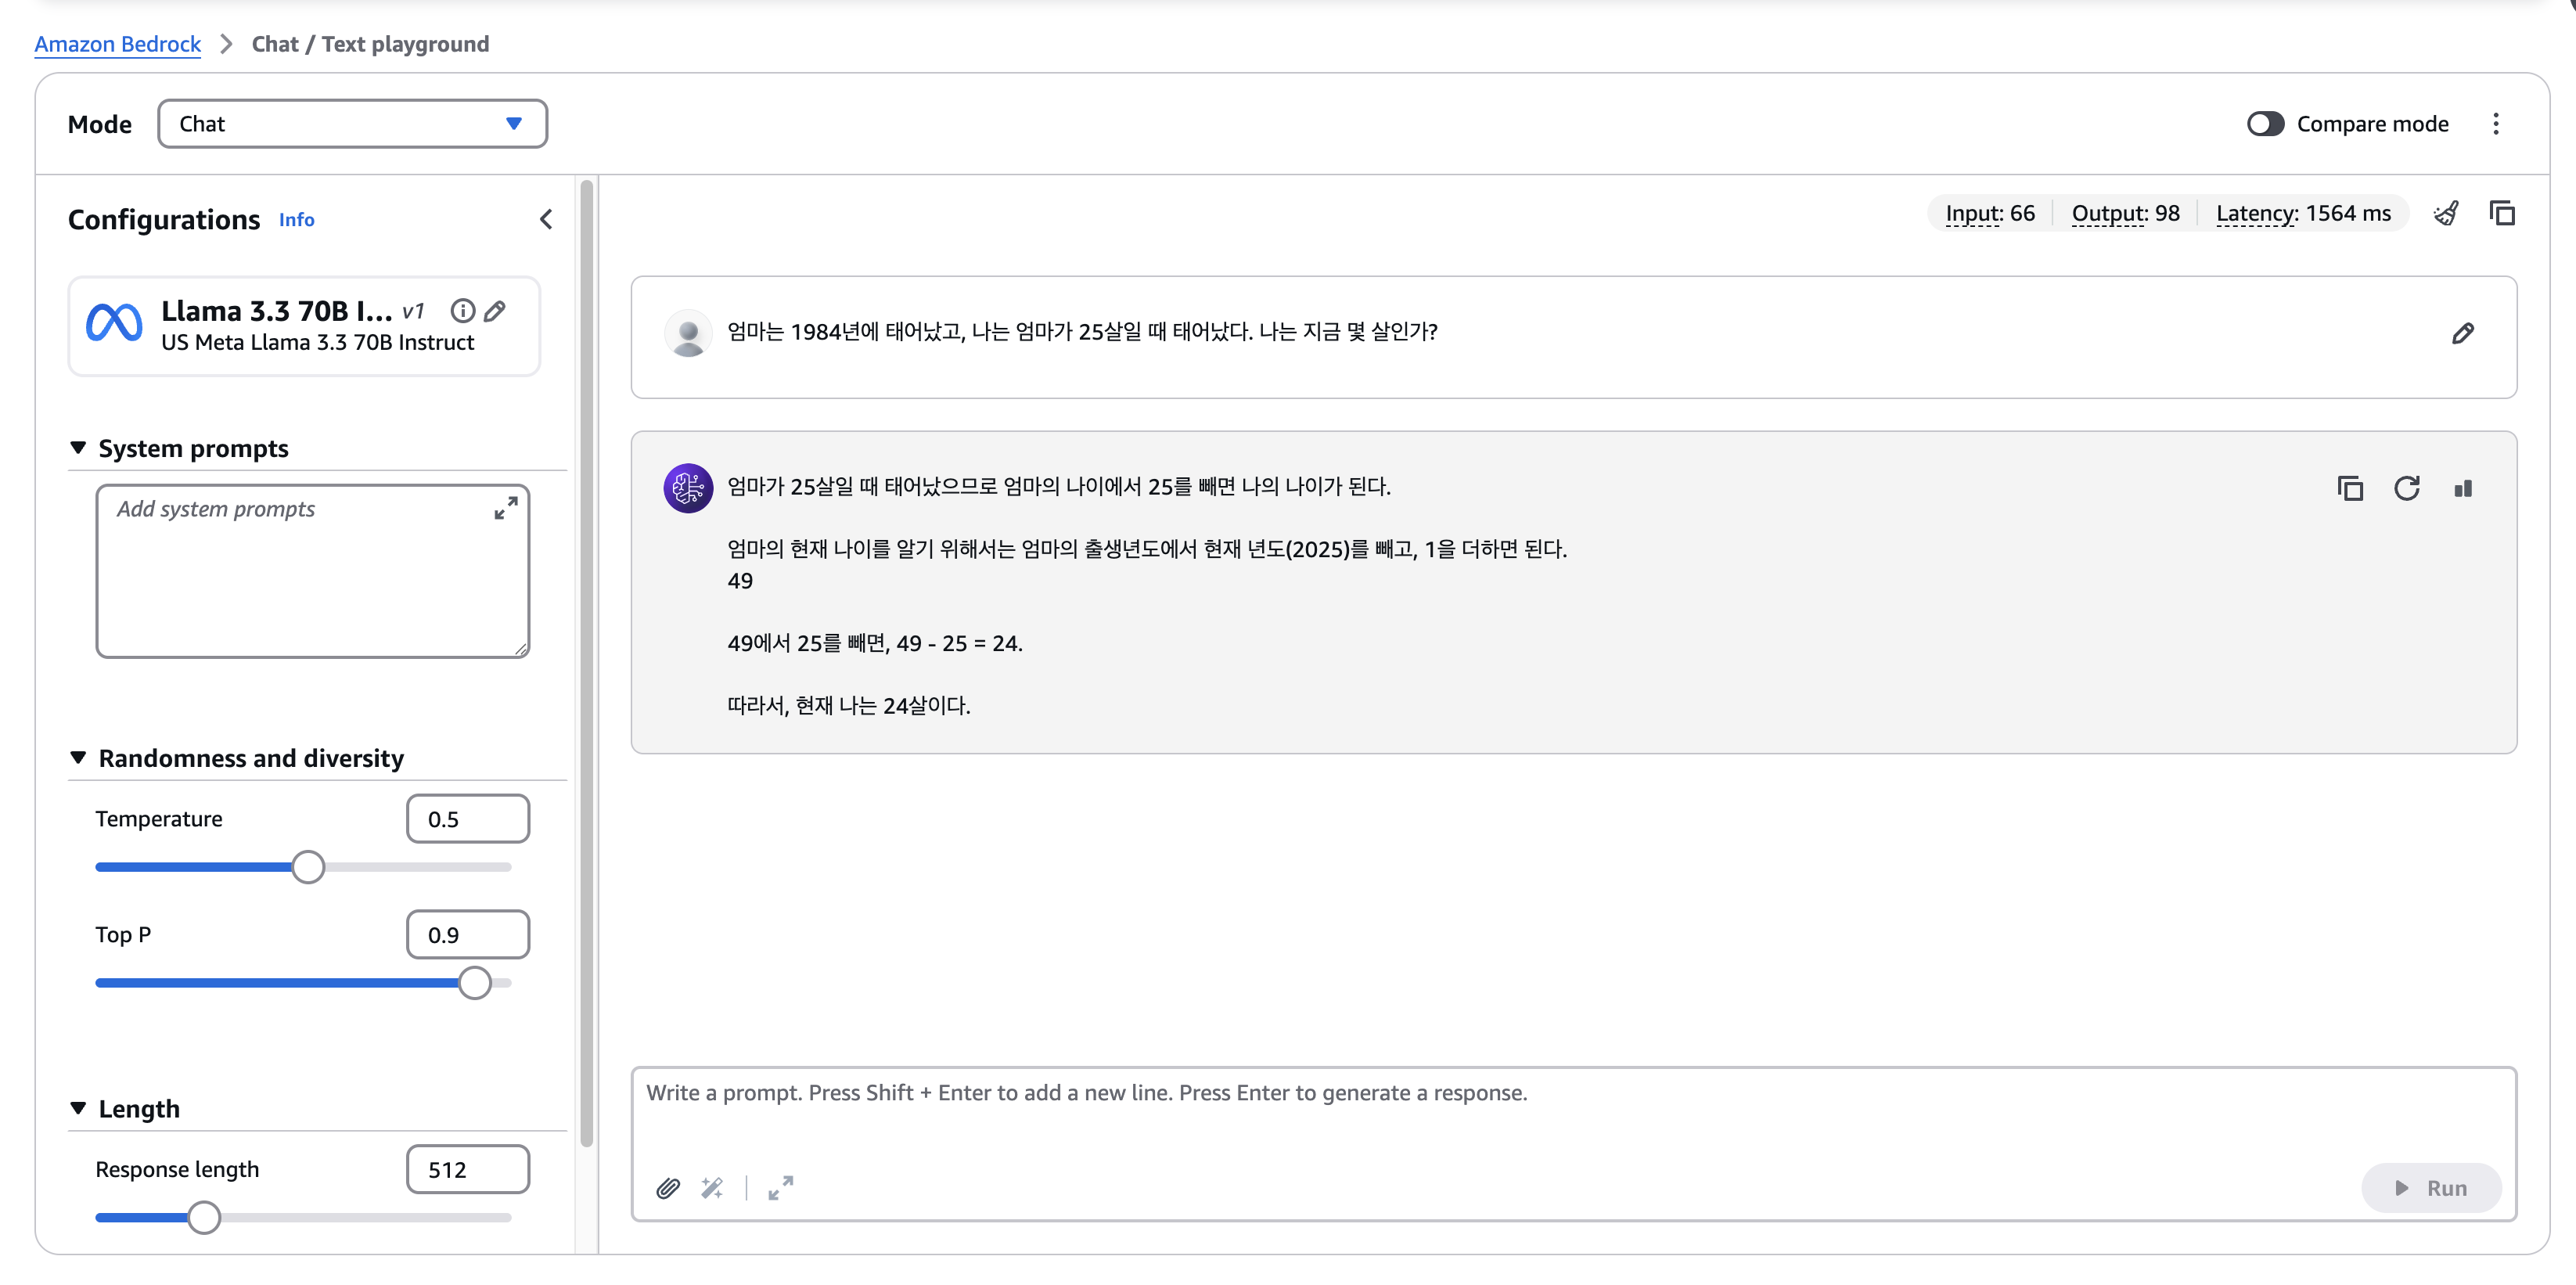
Task: Click the attach file paperclip icon
Action: pyautogui.click(x=668, y=1187)
